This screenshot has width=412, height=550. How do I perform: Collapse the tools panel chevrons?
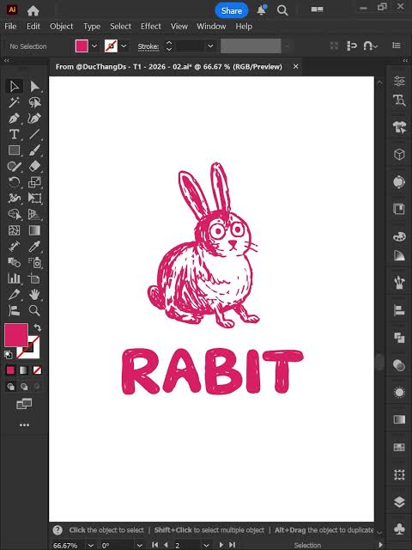(6, 60)
